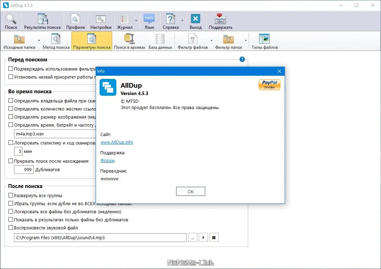Expand Фильтр файлов dropdown arrow
Screen dimensions: 381x269
(211, 40)
